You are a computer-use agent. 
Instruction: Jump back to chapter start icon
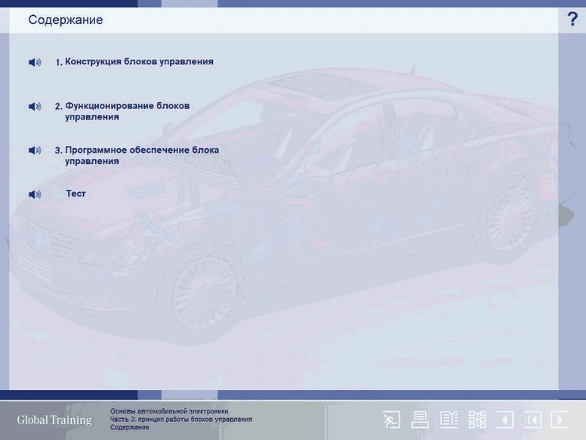pos(532,420)
